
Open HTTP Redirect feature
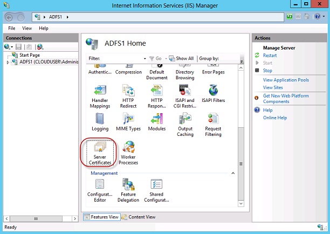[x=128, y=97]
